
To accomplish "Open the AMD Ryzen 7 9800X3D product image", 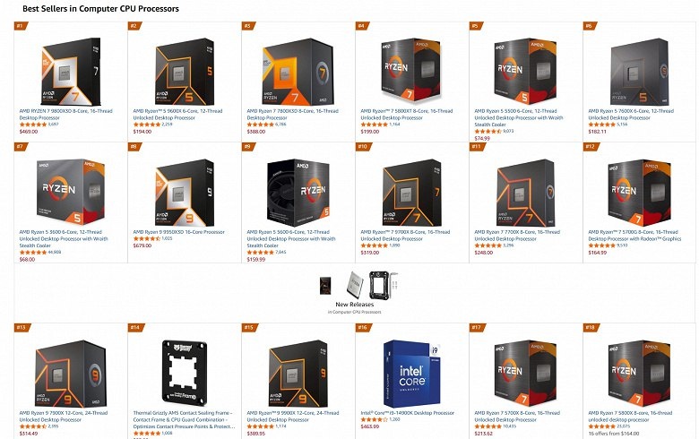I will click(71, 72).
